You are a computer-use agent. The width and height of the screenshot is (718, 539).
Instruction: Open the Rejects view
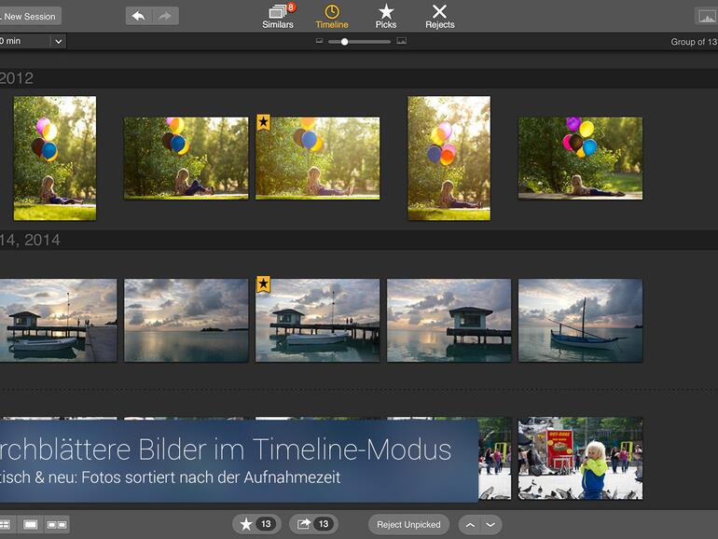tap(439, 16)
